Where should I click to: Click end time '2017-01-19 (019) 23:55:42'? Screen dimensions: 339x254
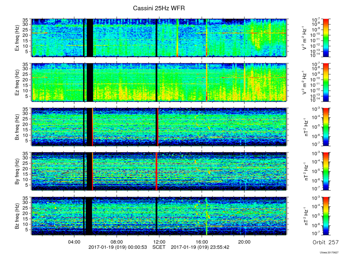click(200, 247)
